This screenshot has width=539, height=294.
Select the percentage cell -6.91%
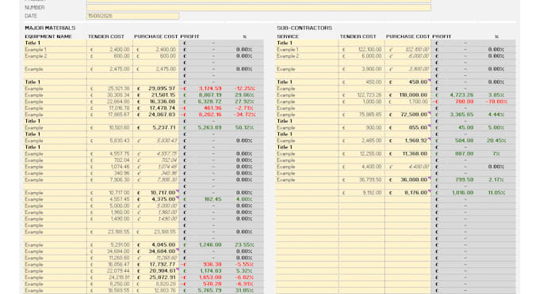click(245, 284)
